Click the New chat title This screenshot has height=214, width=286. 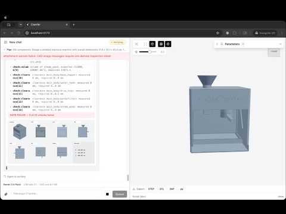tap(15, 42)
